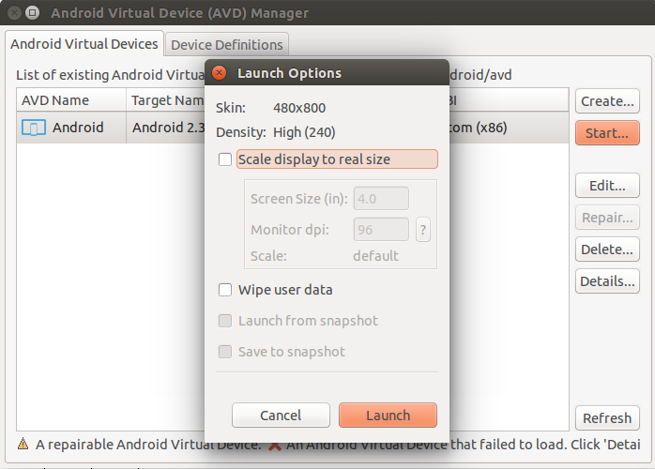The image size is (655, 469).
Task: Click the warning triangle icon in status bar
Action: click(x=23, y=444)
